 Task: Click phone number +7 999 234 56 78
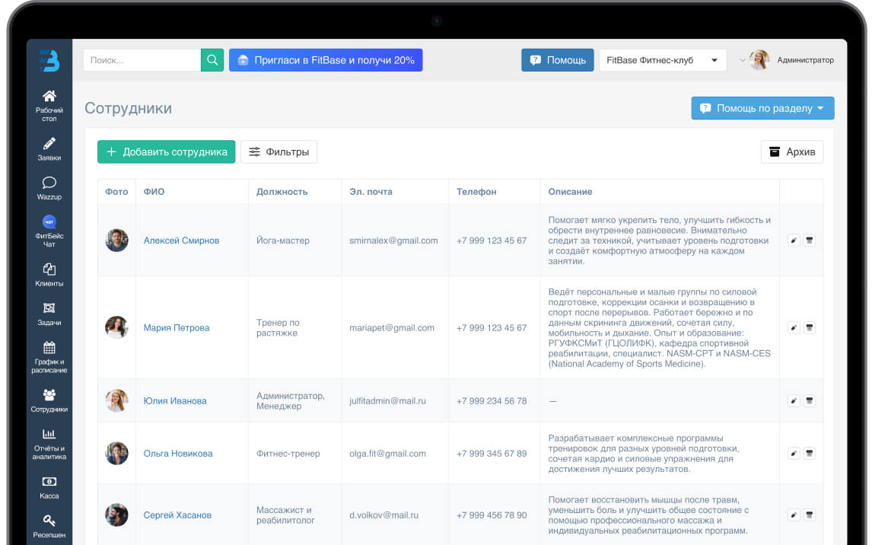coord(492,400)
